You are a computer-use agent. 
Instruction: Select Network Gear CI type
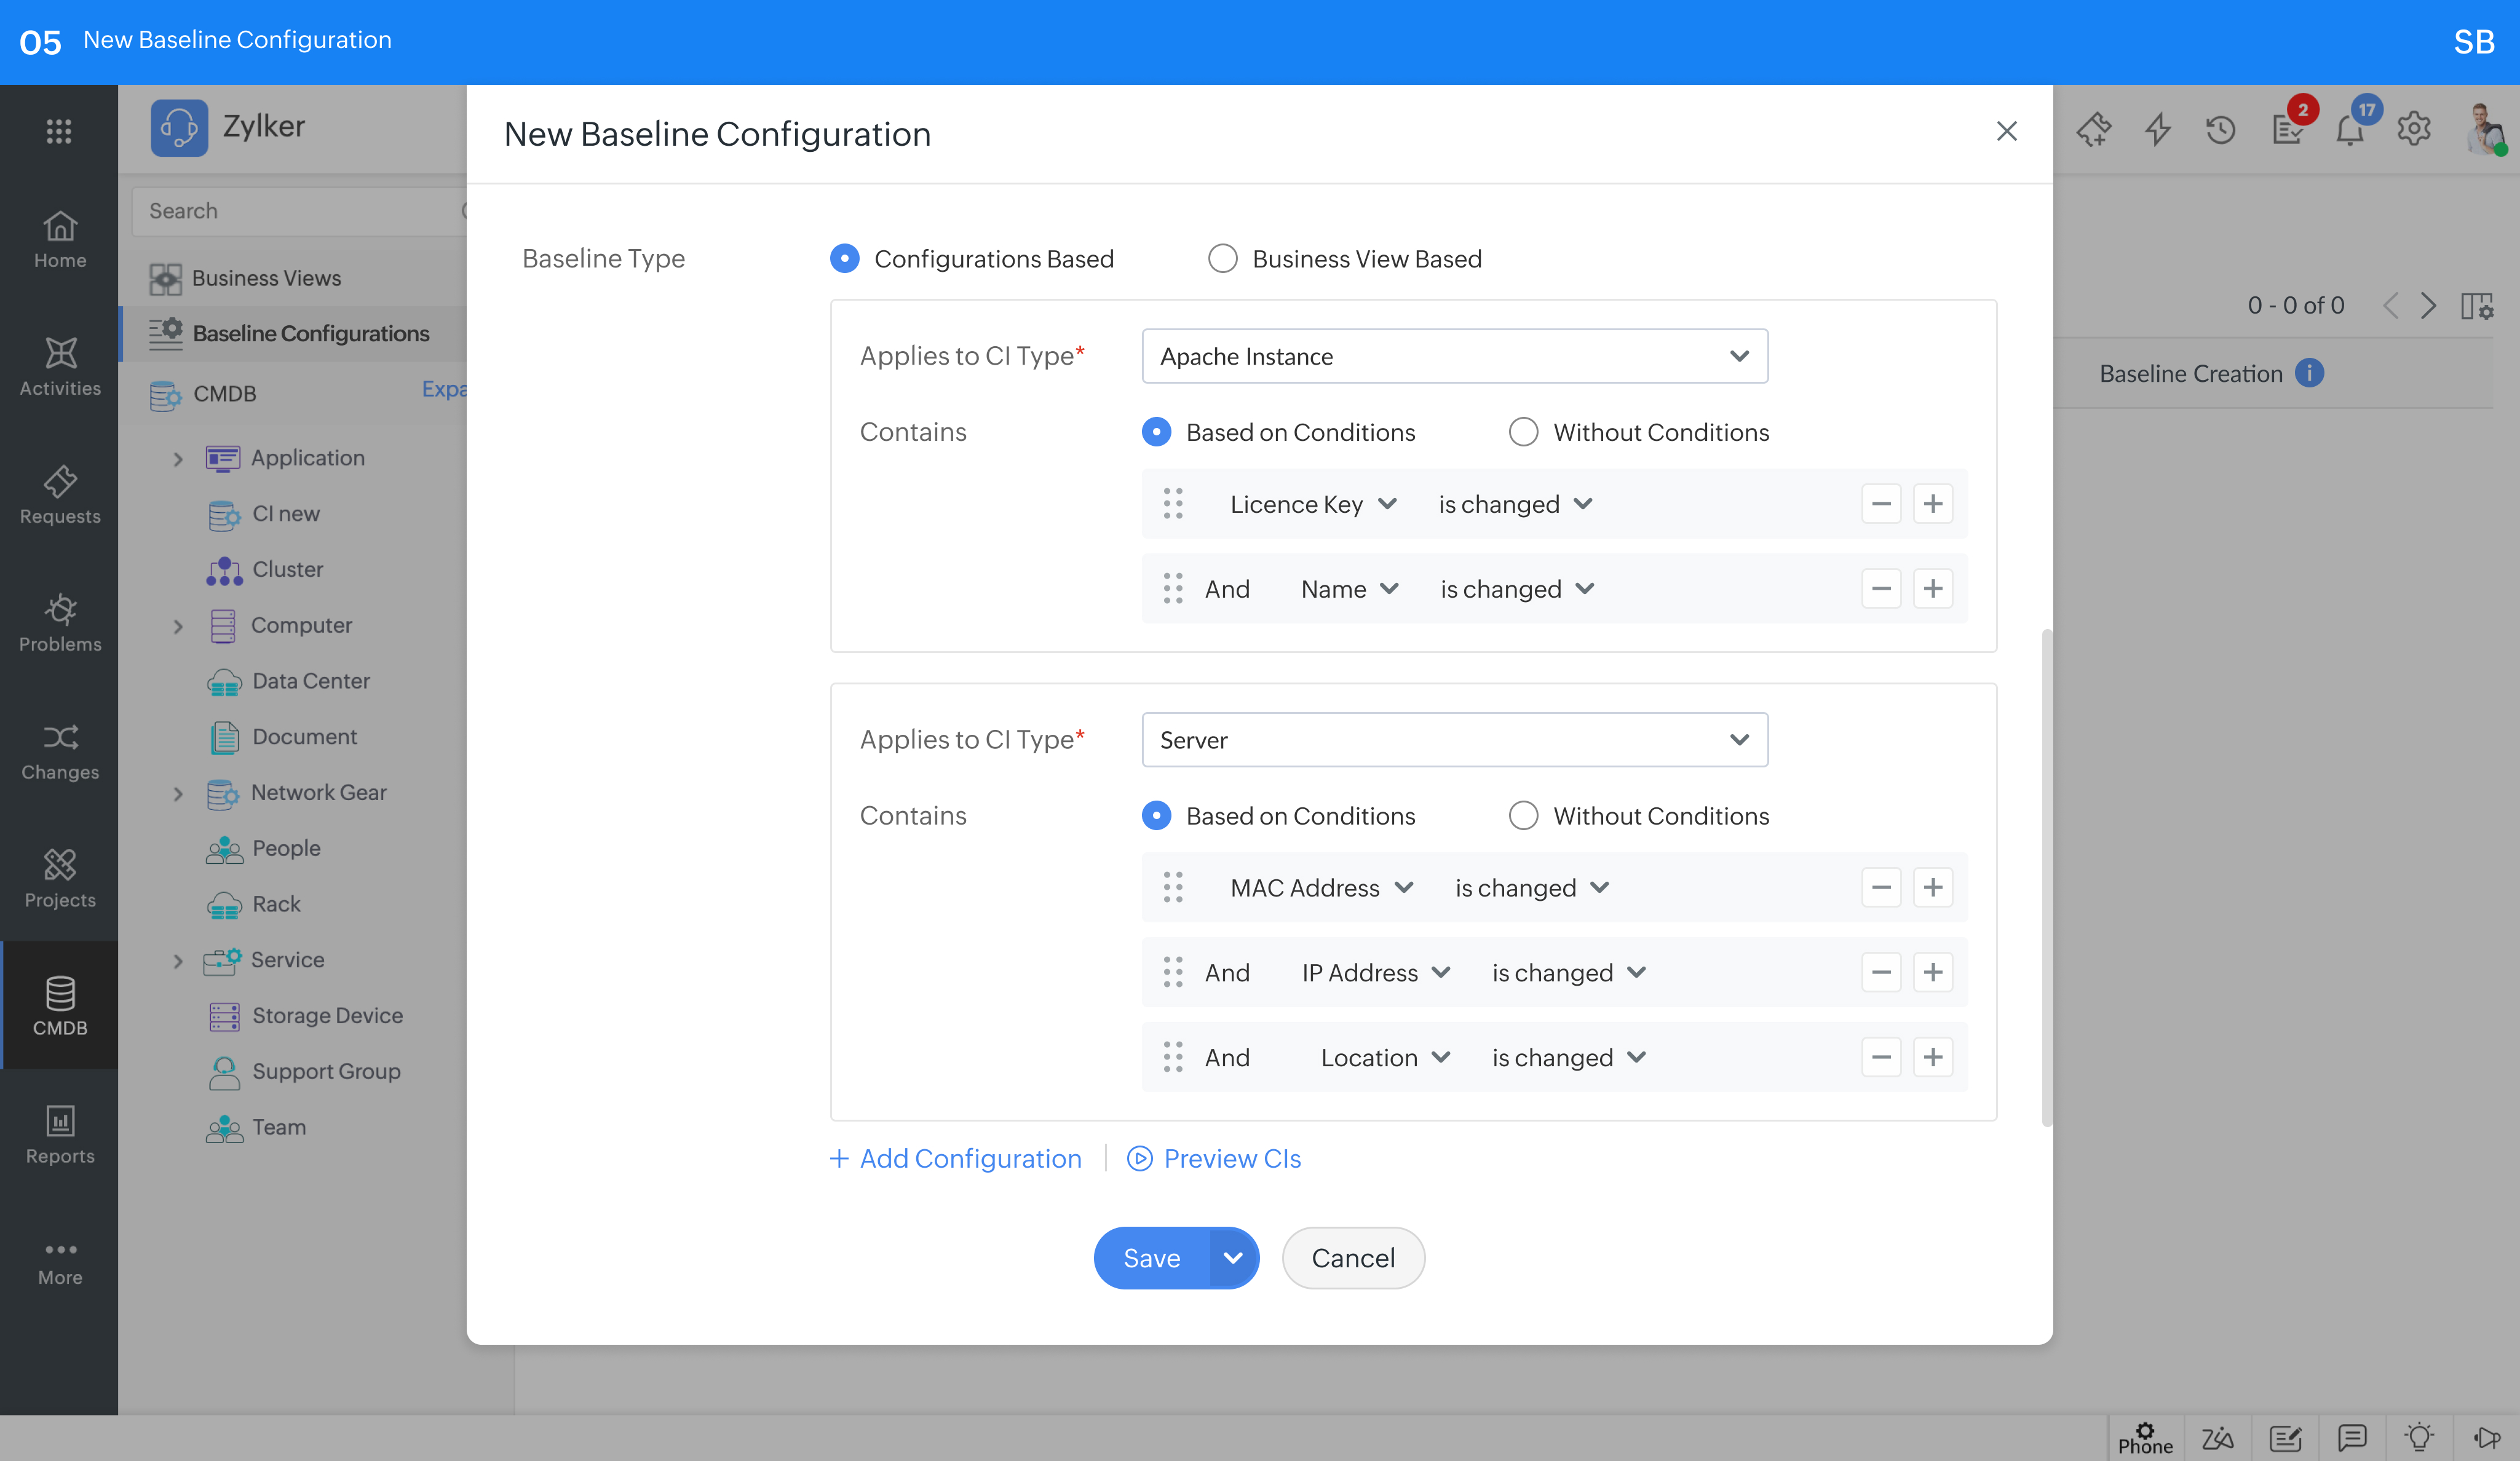click(318, 792)
